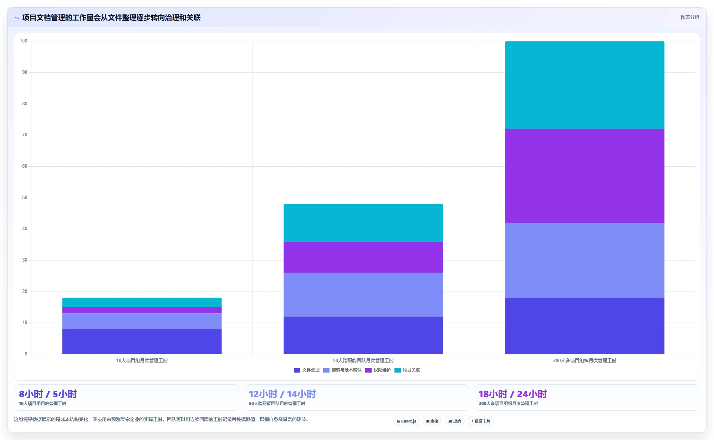Viewport: 714px width, 440px height.
Task: Select the 项目关联 segment of the 50人 bar
Action: click(x=363, y=223)
